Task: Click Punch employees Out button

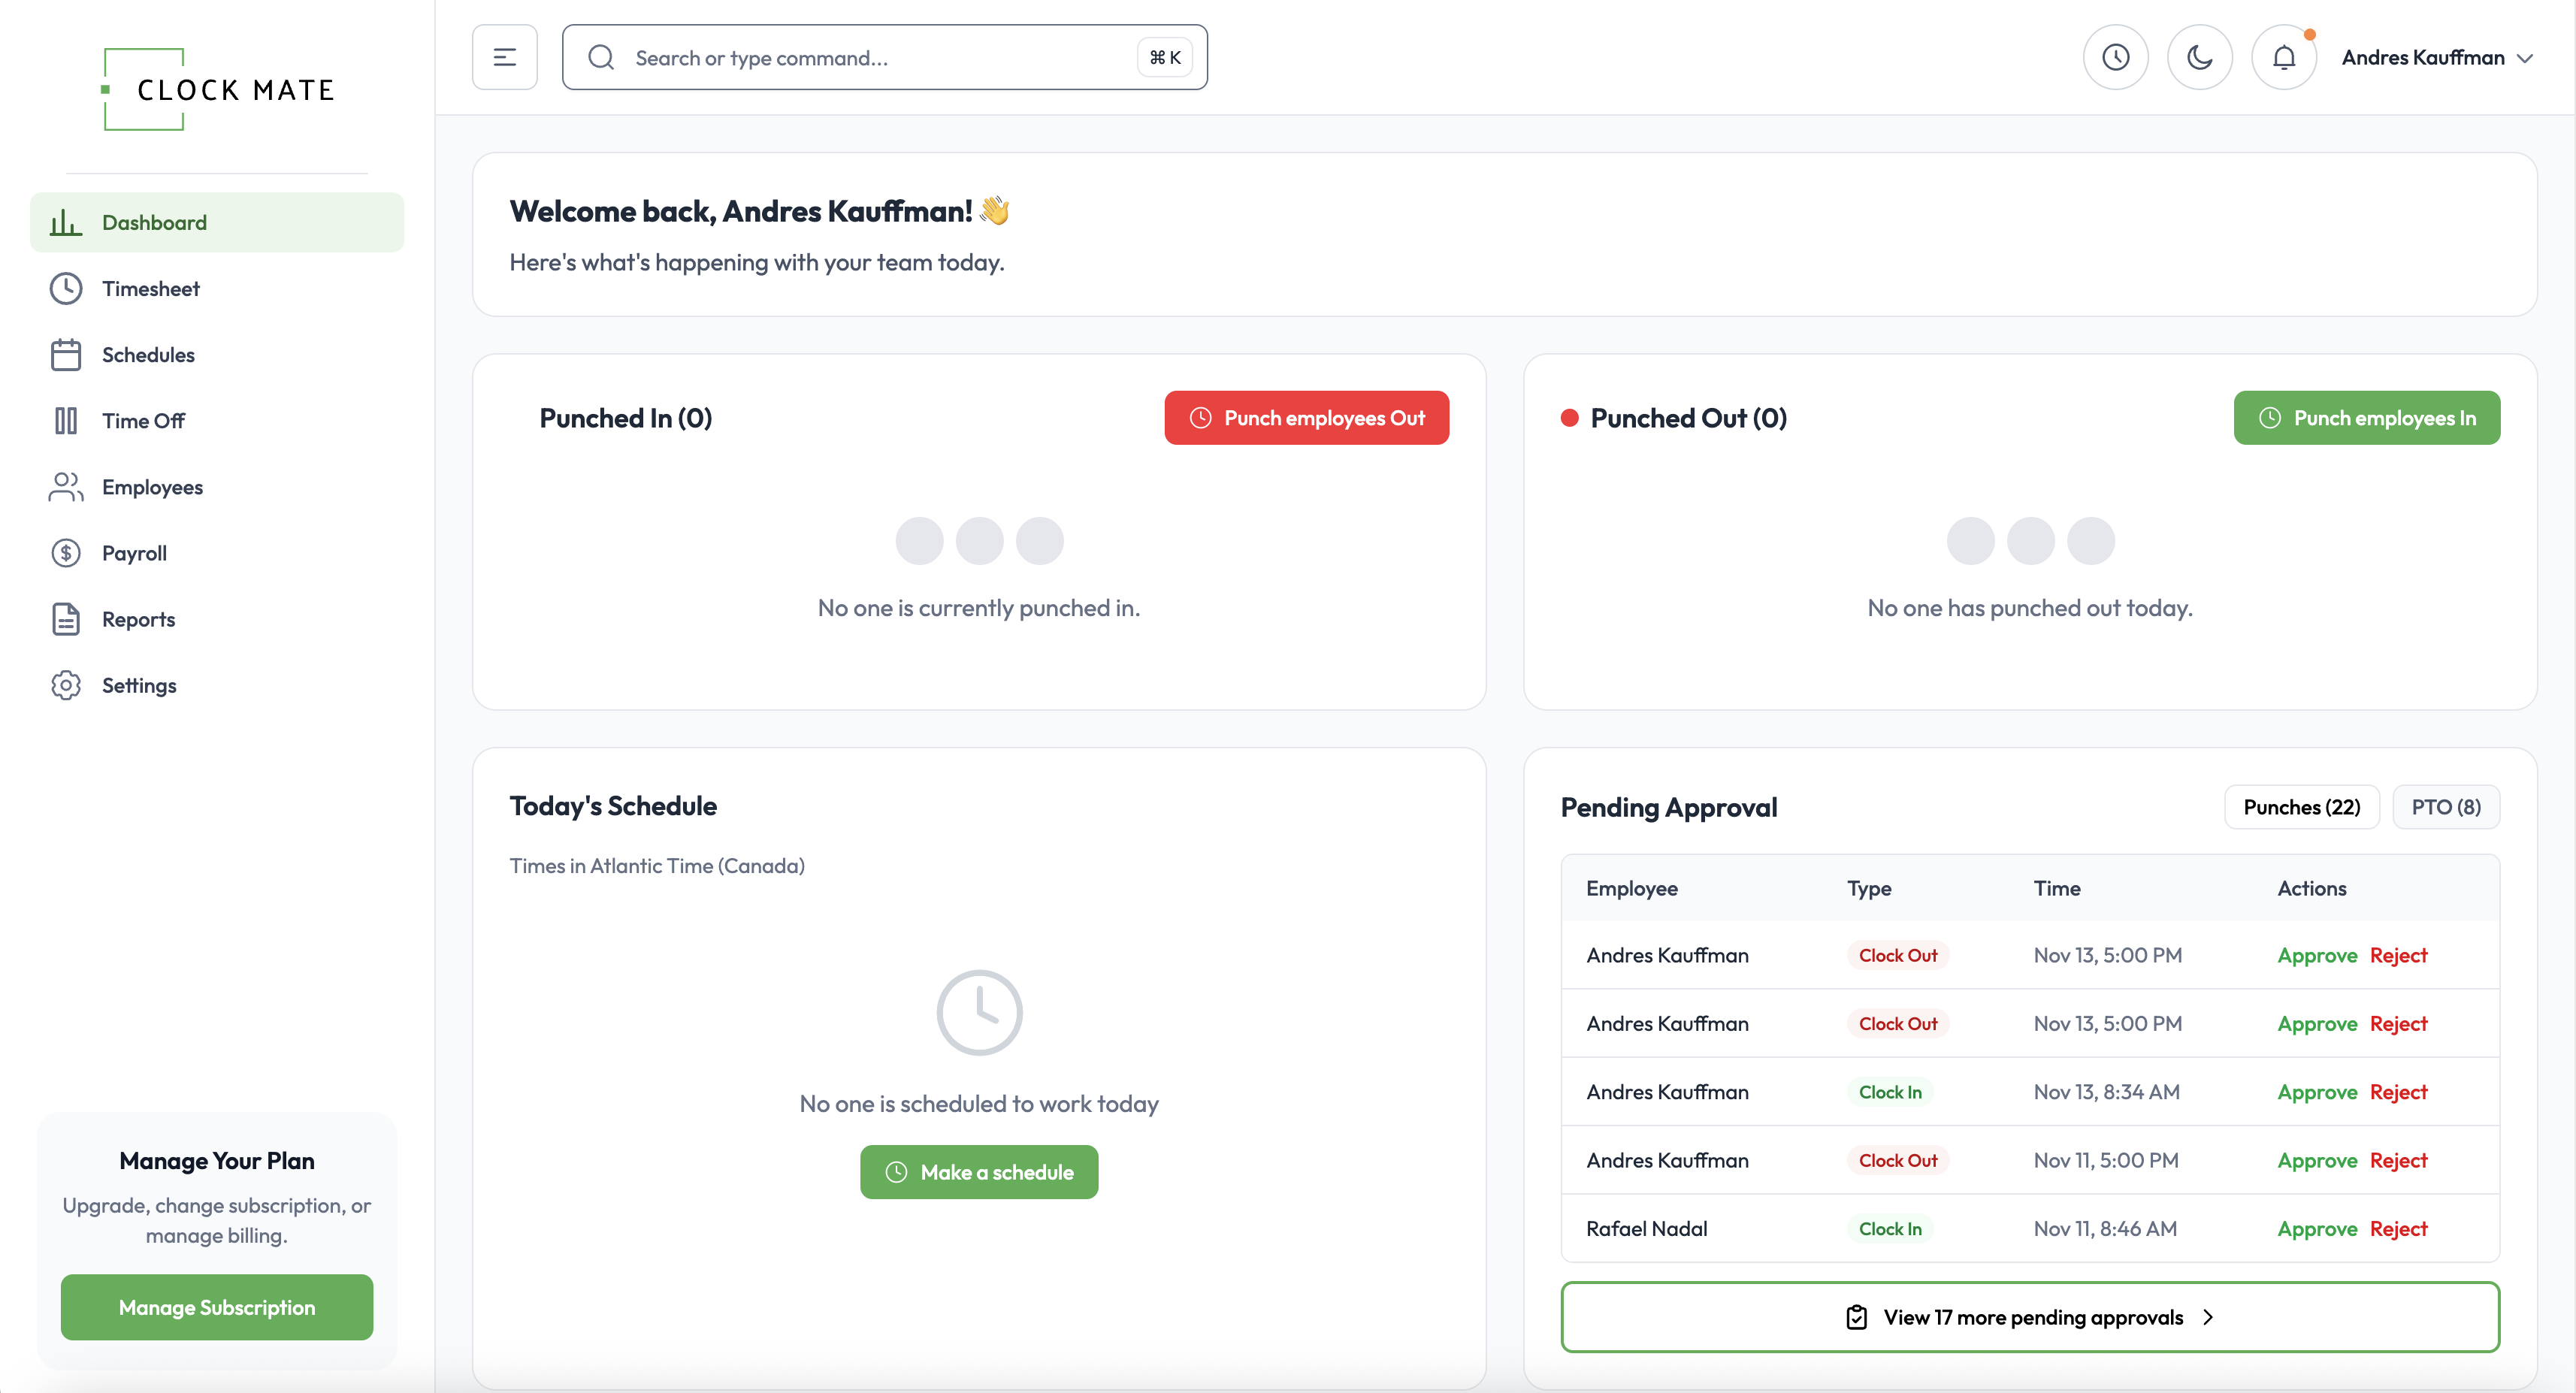Action: pos(1306,418)
